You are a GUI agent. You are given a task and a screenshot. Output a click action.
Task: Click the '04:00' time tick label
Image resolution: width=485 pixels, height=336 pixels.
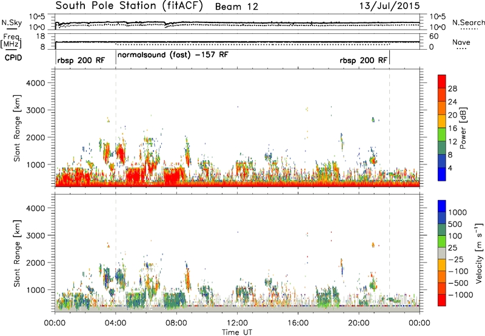pos(115,323)
